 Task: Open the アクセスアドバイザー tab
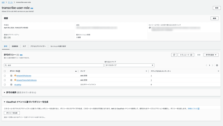(38, 46)
